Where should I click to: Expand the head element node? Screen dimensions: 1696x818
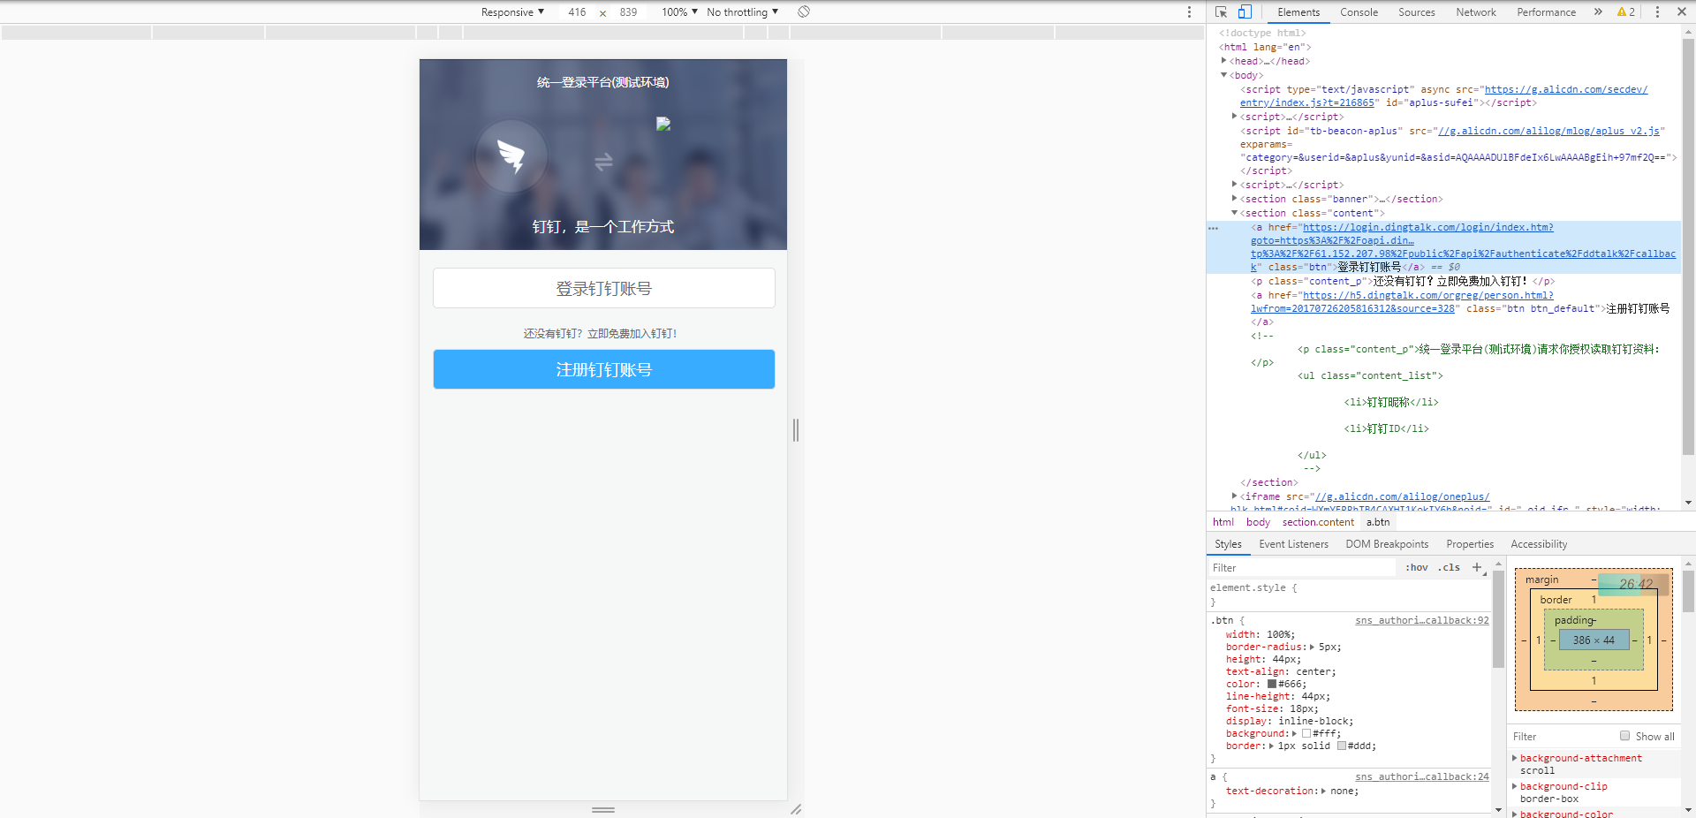click(x=1224, y=61)
